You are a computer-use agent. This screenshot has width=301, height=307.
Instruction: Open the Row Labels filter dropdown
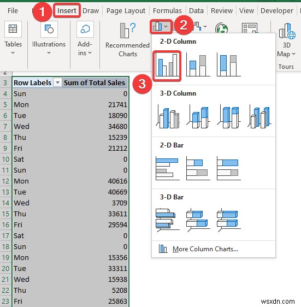(x=57, y=82)
